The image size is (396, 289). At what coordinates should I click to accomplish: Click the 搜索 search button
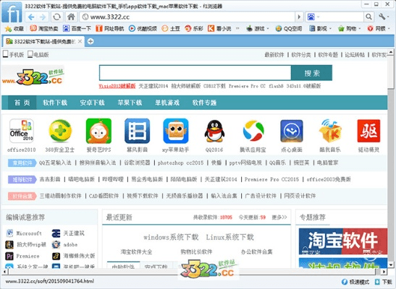click(311, 73)
